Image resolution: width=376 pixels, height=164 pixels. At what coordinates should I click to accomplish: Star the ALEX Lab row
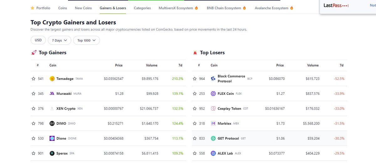pyautogui.click(x=195, y=153)
